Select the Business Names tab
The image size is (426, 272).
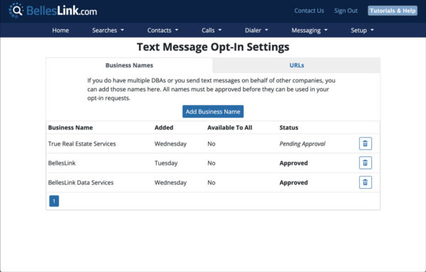point(129,65)
